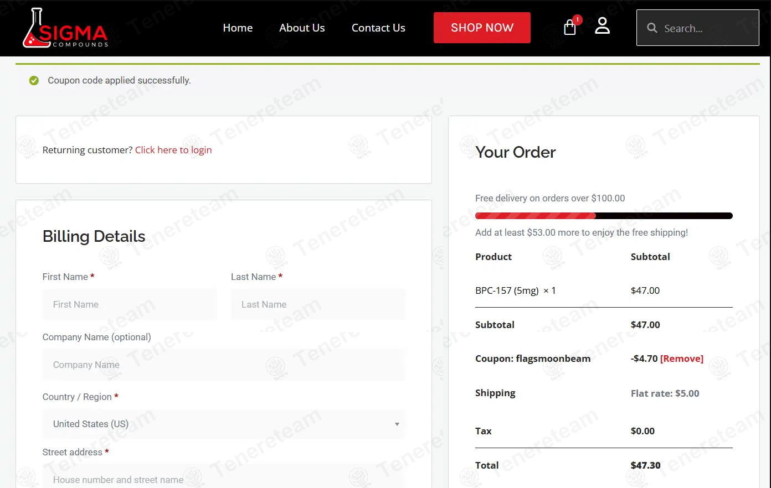Click the search magnifier icon

tap(652, 28)
